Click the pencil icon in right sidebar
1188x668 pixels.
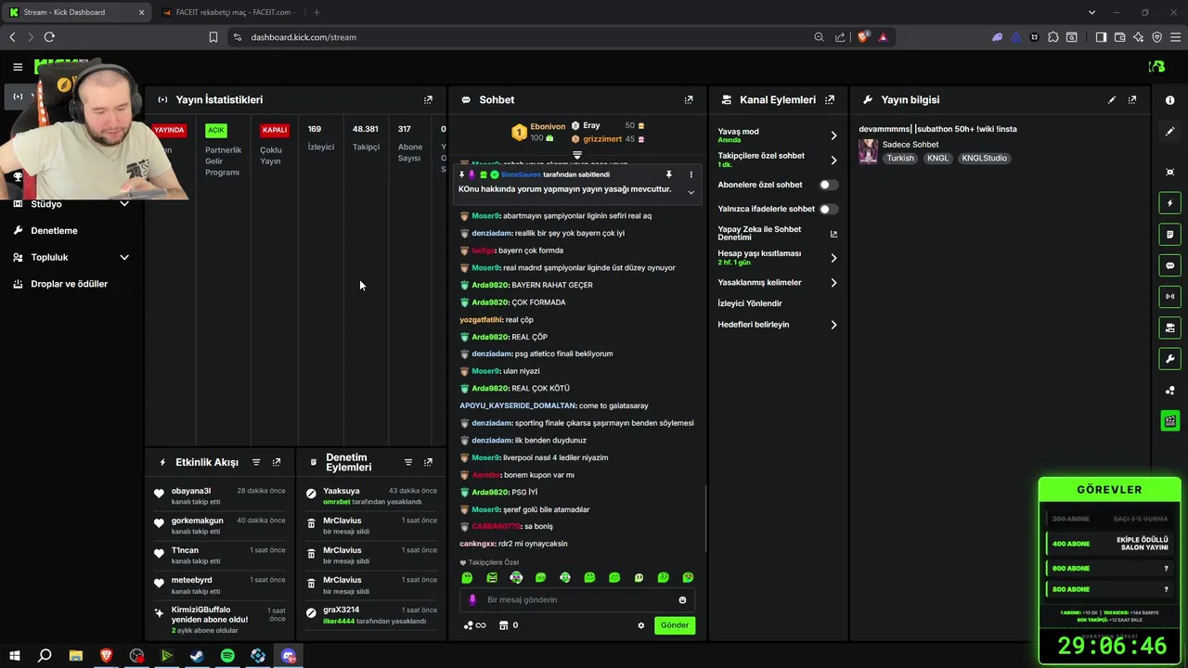pos(1169,132)
